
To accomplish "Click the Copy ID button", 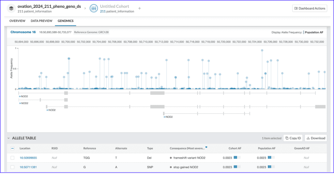I will [293, 138].
